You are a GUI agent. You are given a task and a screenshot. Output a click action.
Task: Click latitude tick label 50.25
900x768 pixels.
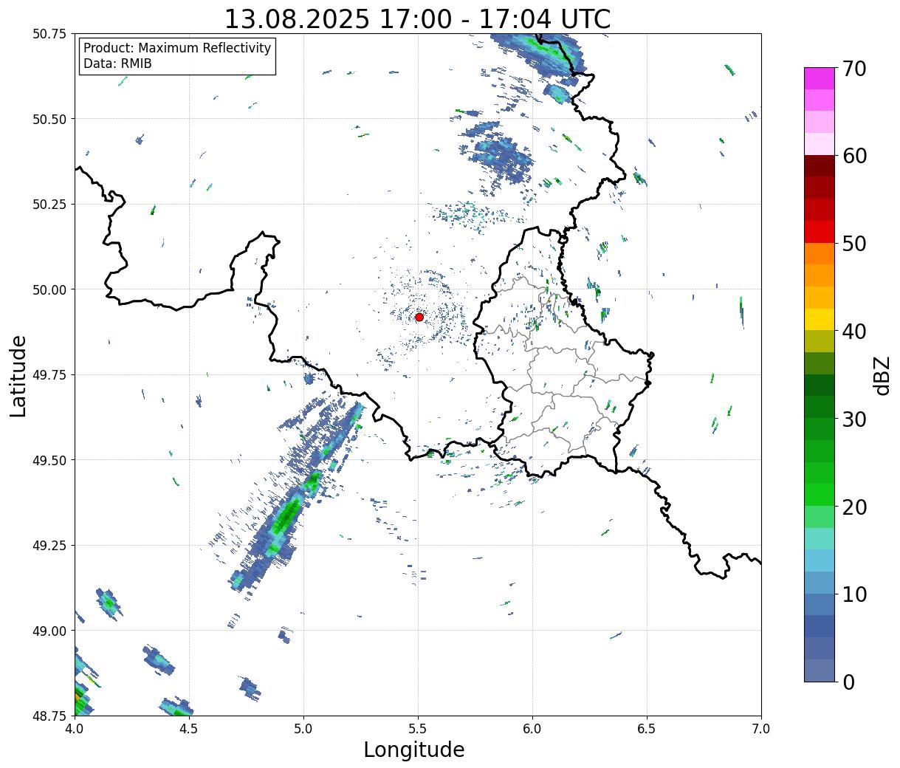point(49,205)
